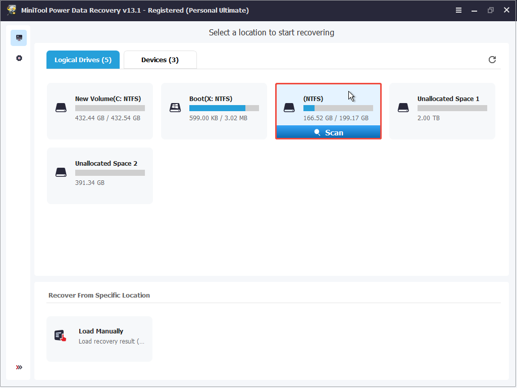Click the 391.34 GB size text
517x388 pixels.
click(90, 183)
